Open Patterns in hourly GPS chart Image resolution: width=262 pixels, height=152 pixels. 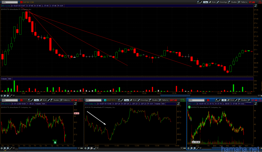click(x=65, y=100)
